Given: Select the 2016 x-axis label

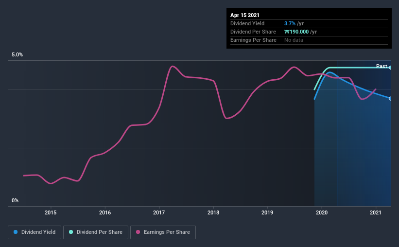Looking at the screenshot, I should pos(105,212).
